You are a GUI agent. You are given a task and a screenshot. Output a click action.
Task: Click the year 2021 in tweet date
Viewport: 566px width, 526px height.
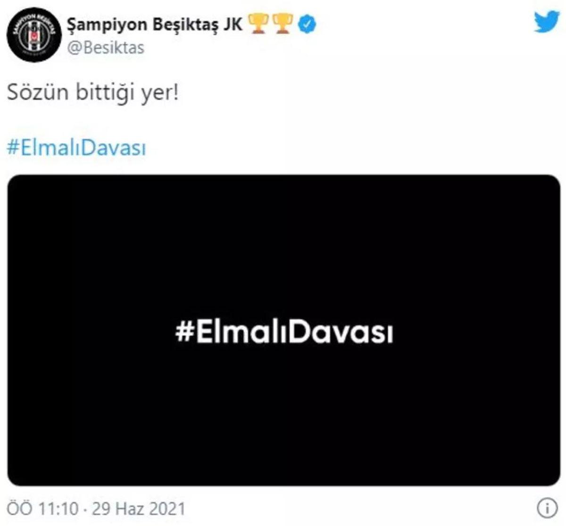click(167, 509)
